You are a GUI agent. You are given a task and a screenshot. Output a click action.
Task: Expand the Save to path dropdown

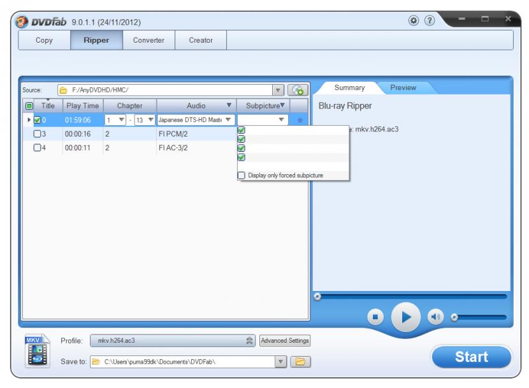pyautogui.click(x=280, y=362)
